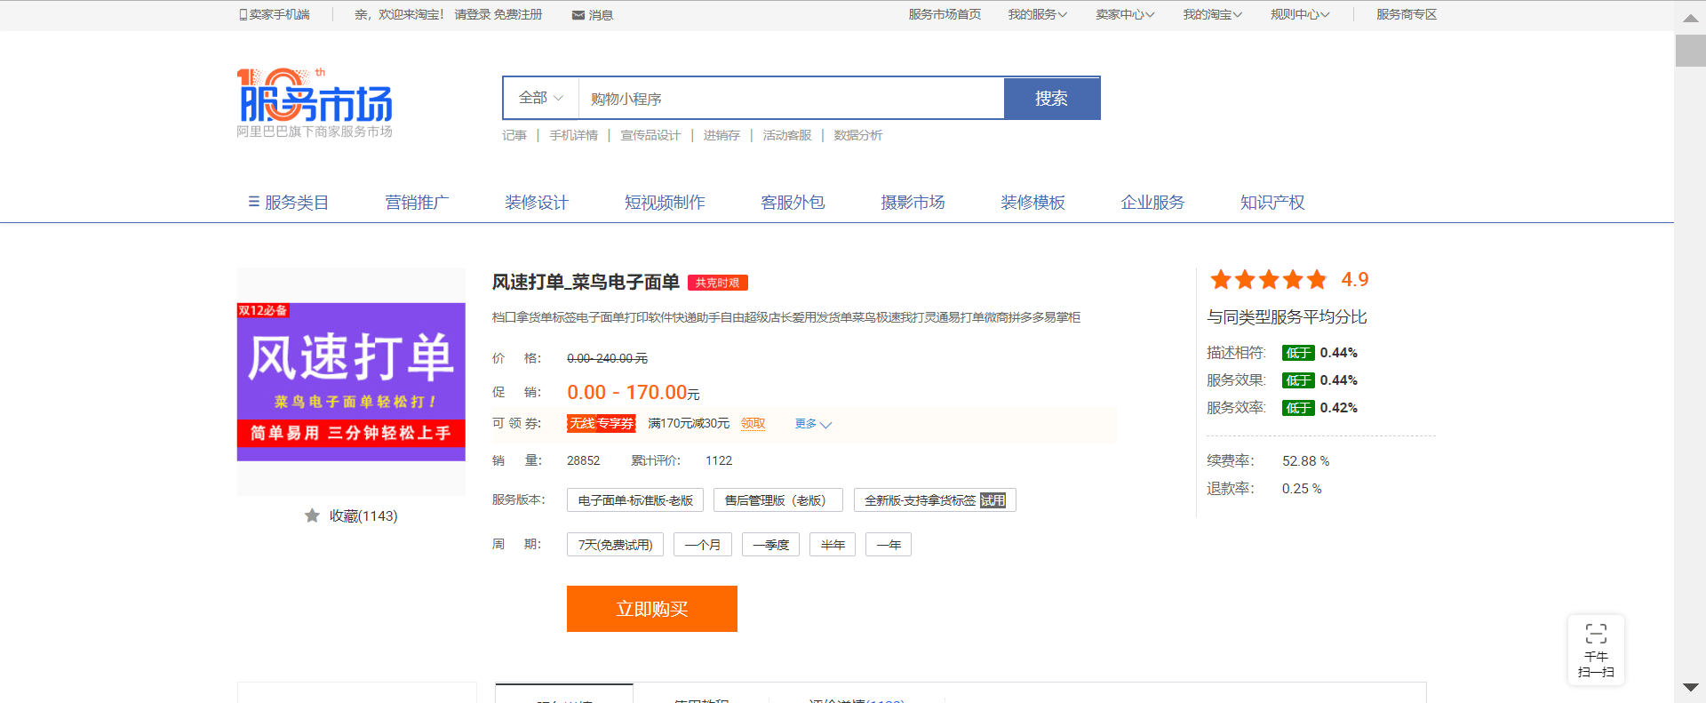Choose the 一年 period
Image resolution: width=1706 pixels, height=703 pixels.
pos(889,545)
